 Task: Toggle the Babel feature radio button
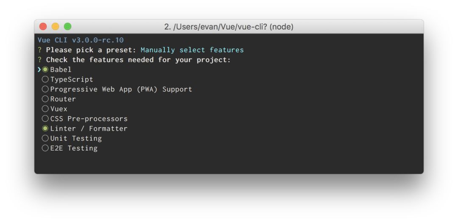point(45,70)
